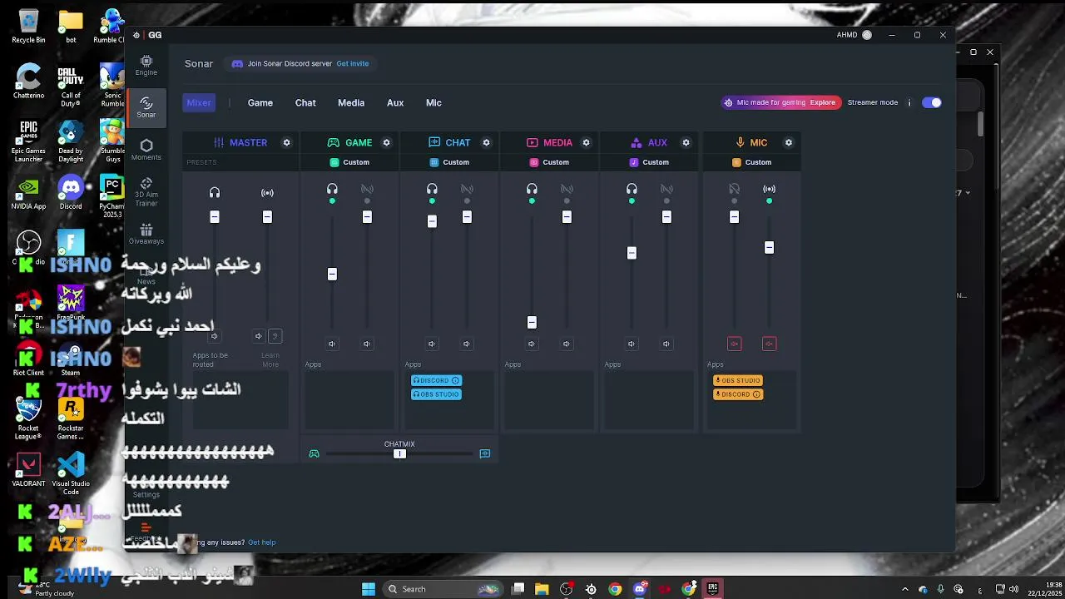
Task: Mute AUX stream output
Action: pyautogui.click(x=666, y=344)
